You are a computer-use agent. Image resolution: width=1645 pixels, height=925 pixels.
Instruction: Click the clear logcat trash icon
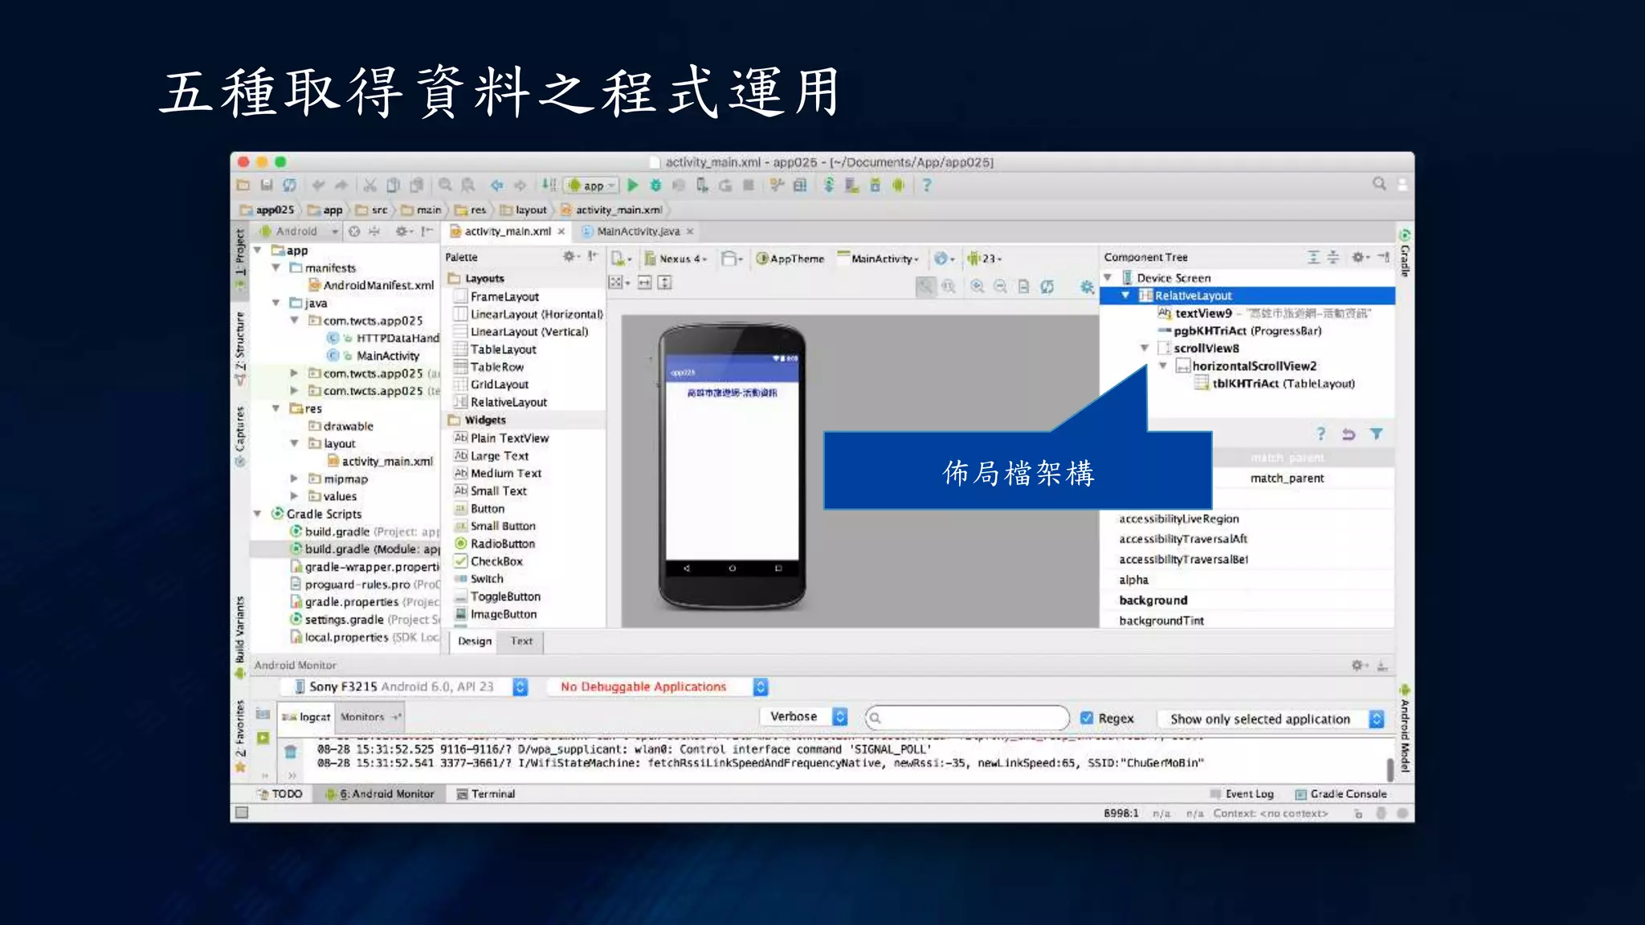[291, 752]
